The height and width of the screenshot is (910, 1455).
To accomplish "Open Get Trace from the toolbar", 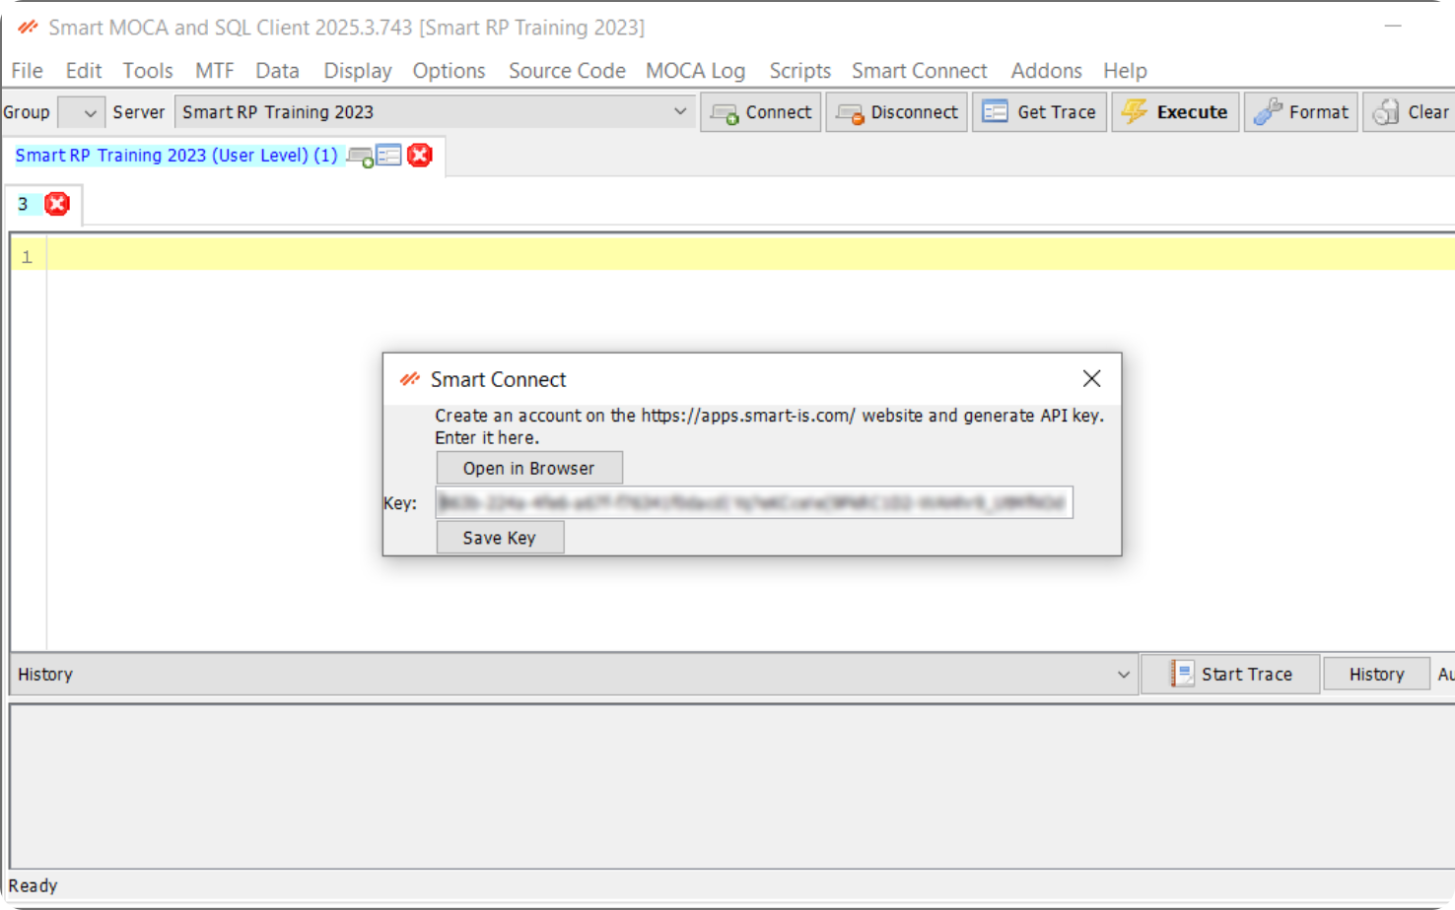I will (x=995, y=111).
